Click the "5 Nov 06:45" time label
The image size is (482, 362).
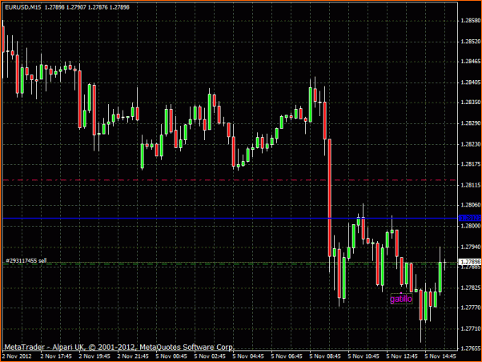(287, 356)
